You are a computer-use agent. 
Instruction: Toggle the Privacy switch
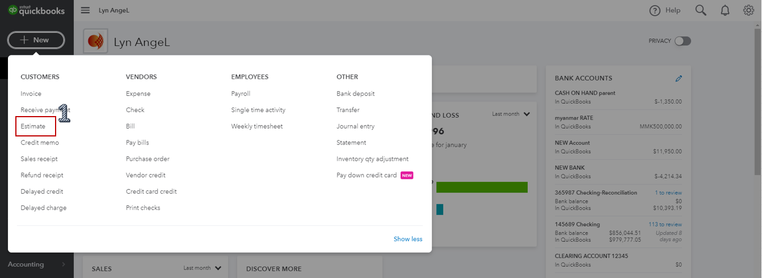pos(683,41)
